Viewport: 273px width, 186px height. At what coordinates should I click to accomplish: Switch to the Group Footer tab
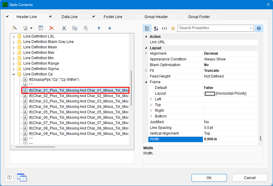[x=199, y=17]
